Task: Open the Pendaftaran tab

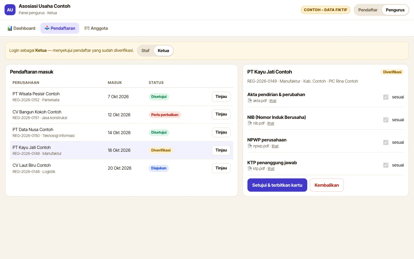Action: coord(60,28)
